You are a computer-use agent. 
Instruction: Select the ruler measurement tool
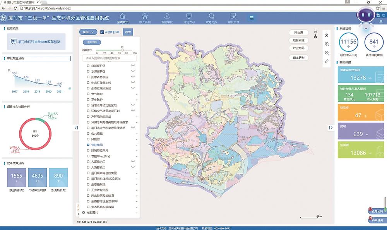(x=327, y=61)
